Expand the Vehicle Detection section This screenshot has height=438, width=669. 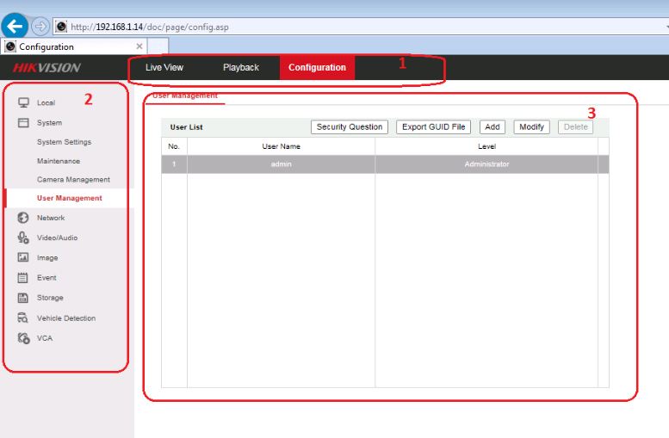click(x=66, y=318)
